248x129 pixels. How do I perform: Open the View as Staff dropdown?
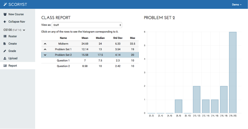point(87,25)
